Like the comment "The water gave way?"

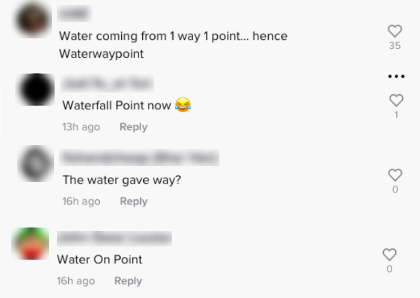(395, 175)
